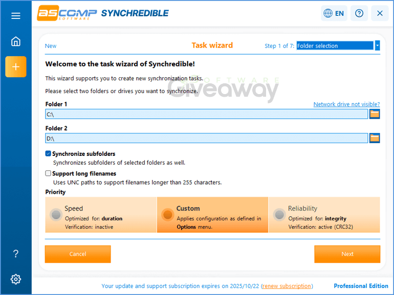Click the Folder 1 path field

tap(207, 114)
